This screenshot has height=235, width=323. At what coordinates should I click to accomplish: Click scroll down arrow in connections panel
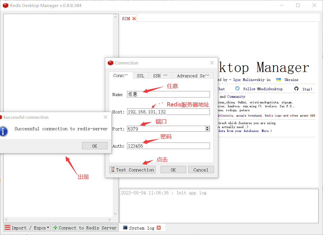(115, 214)
